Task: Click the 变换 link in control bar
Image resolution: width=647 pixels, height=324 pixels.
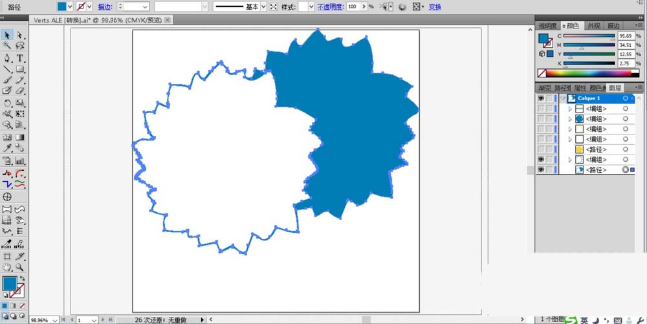Action: (435, 6)
